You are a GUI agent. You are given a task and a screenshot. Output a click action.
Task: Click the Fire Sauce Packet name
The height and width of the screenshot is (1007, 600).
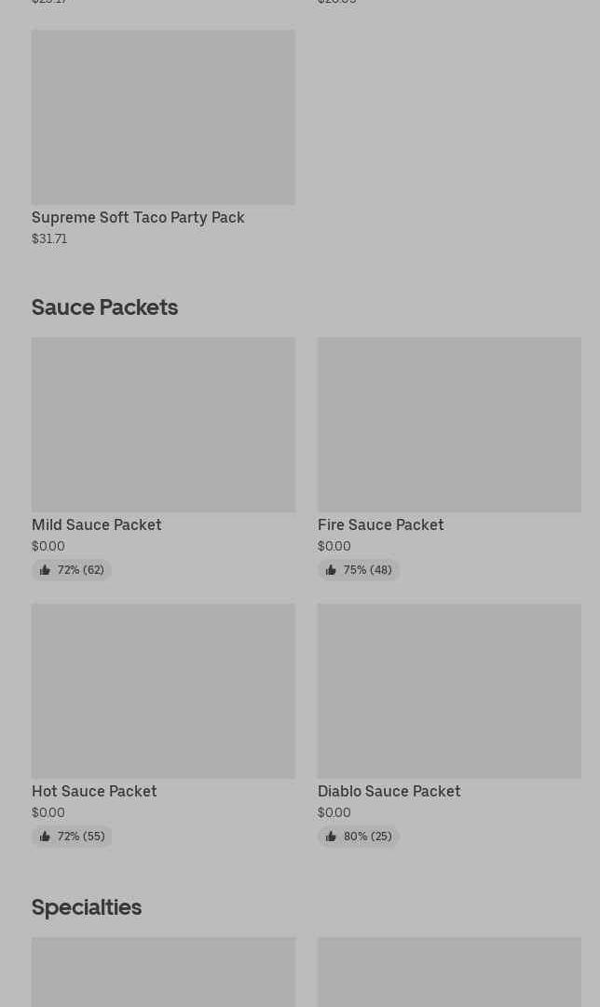click(380, 524)
